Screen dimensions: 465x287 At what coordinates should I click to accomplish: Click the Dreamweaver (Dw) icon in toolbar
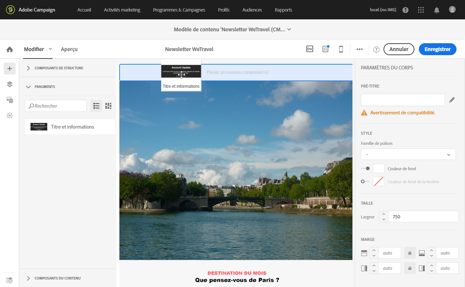pyautogui.click(x=309, y=49)
